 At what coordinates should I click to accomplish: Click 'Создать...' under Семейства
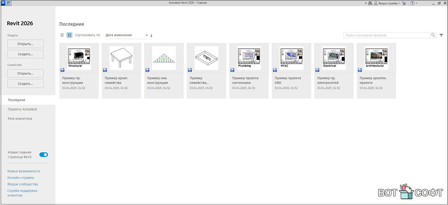tap(26, 84)
